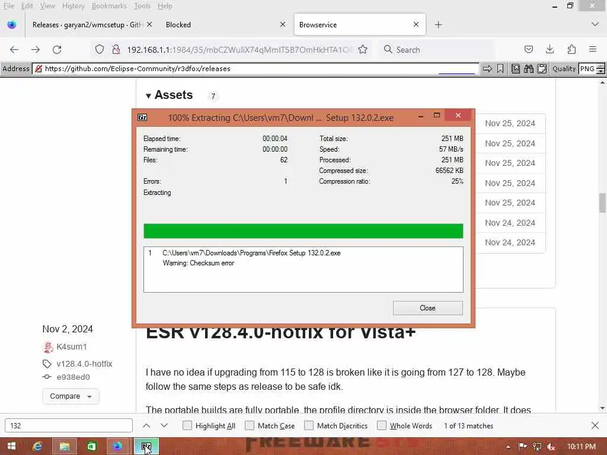
Task: Open Save to Pocket
Action: click(x=529, y=50)
